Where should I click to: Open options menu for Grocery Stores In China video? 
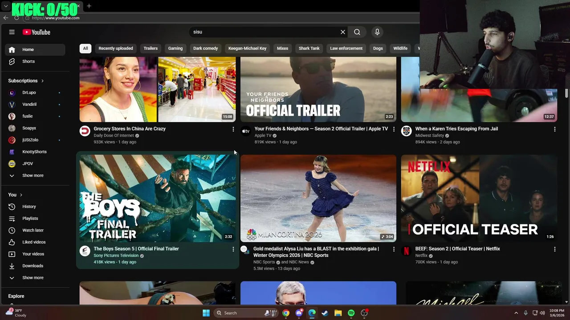233,129
